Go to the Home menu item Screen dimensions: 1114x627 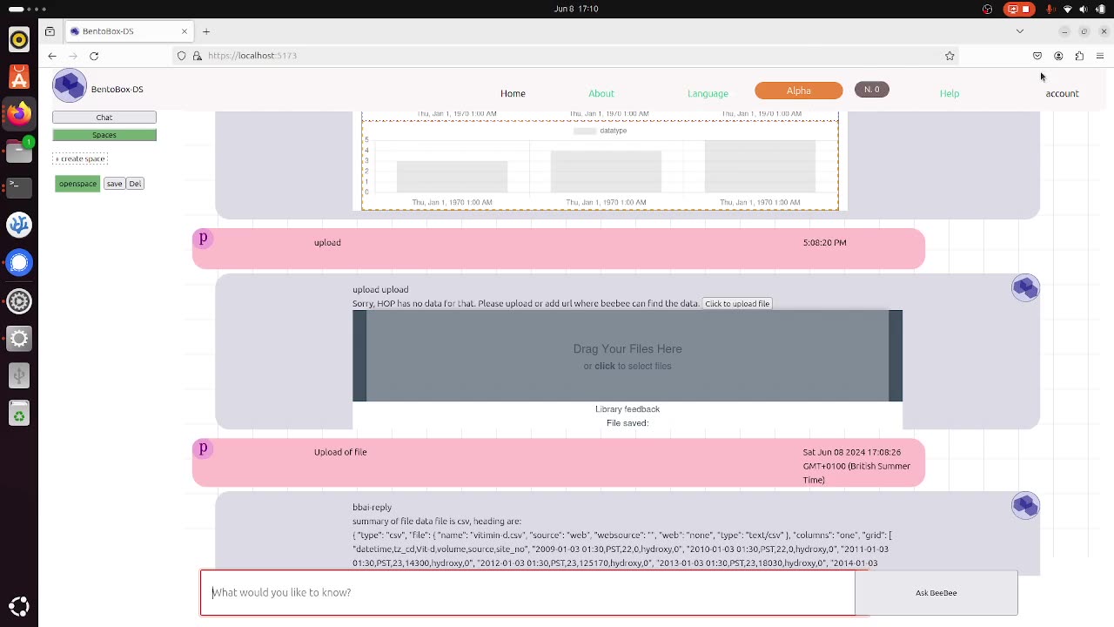(x=513, y=93)
